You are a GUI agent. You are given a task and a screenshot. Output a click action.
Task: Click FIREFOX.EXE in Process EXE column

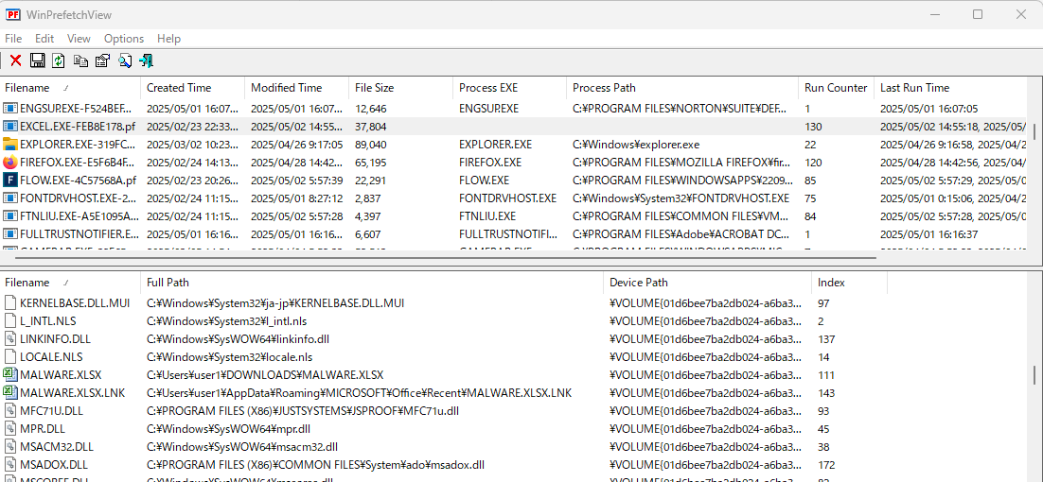[490, 162]
